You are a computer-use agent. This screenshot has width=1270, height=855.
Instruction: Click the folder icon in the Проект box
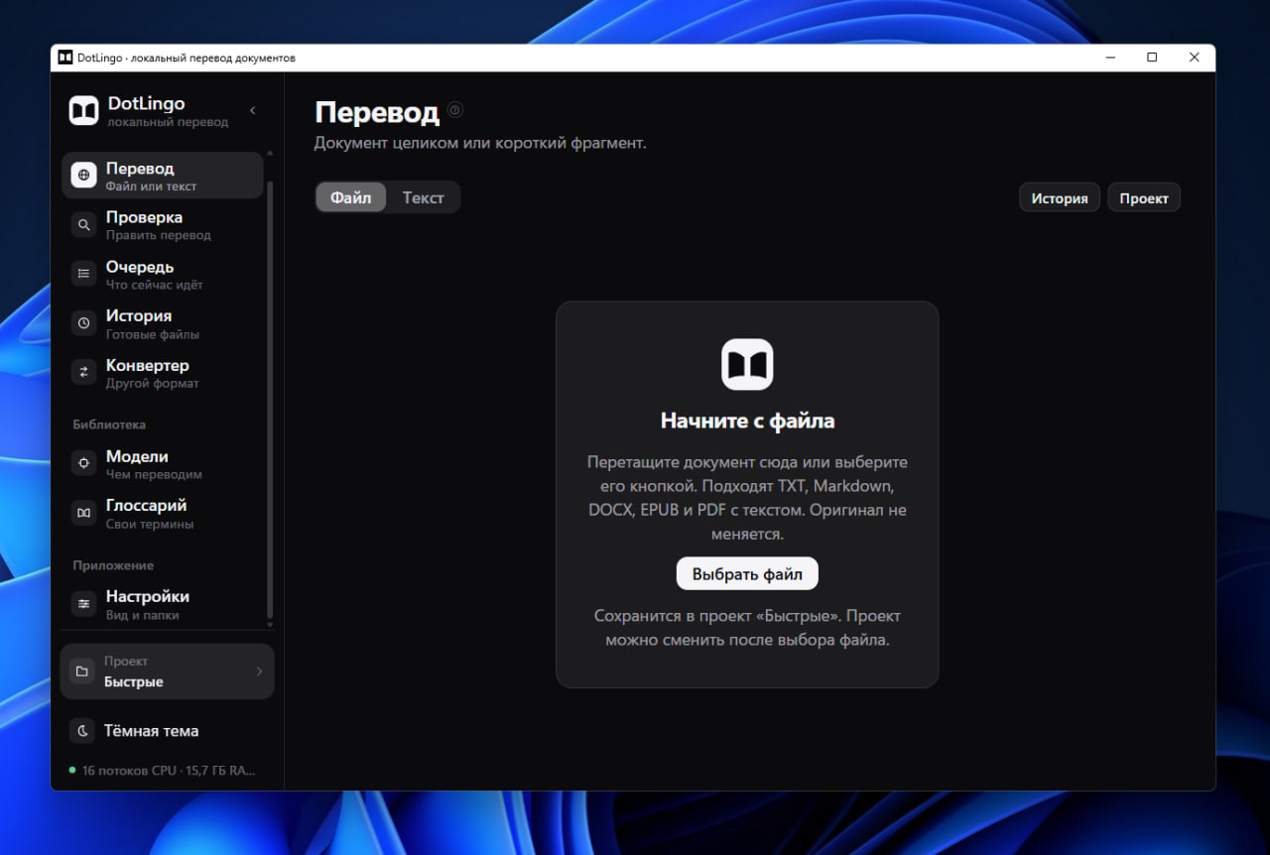(x=81, y=672)
